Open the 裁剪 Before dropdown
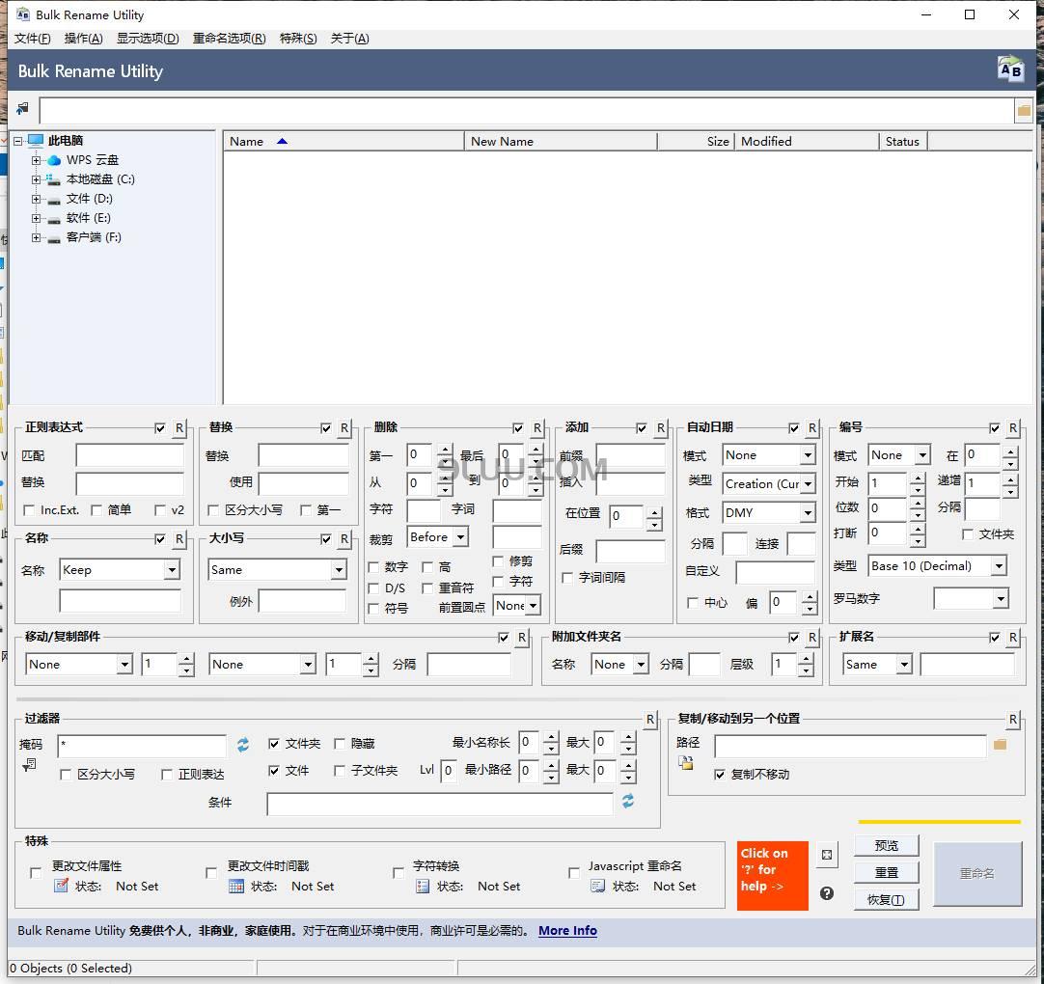The height and width of the screenshot is (984, 1044). [x=461, y=536]
